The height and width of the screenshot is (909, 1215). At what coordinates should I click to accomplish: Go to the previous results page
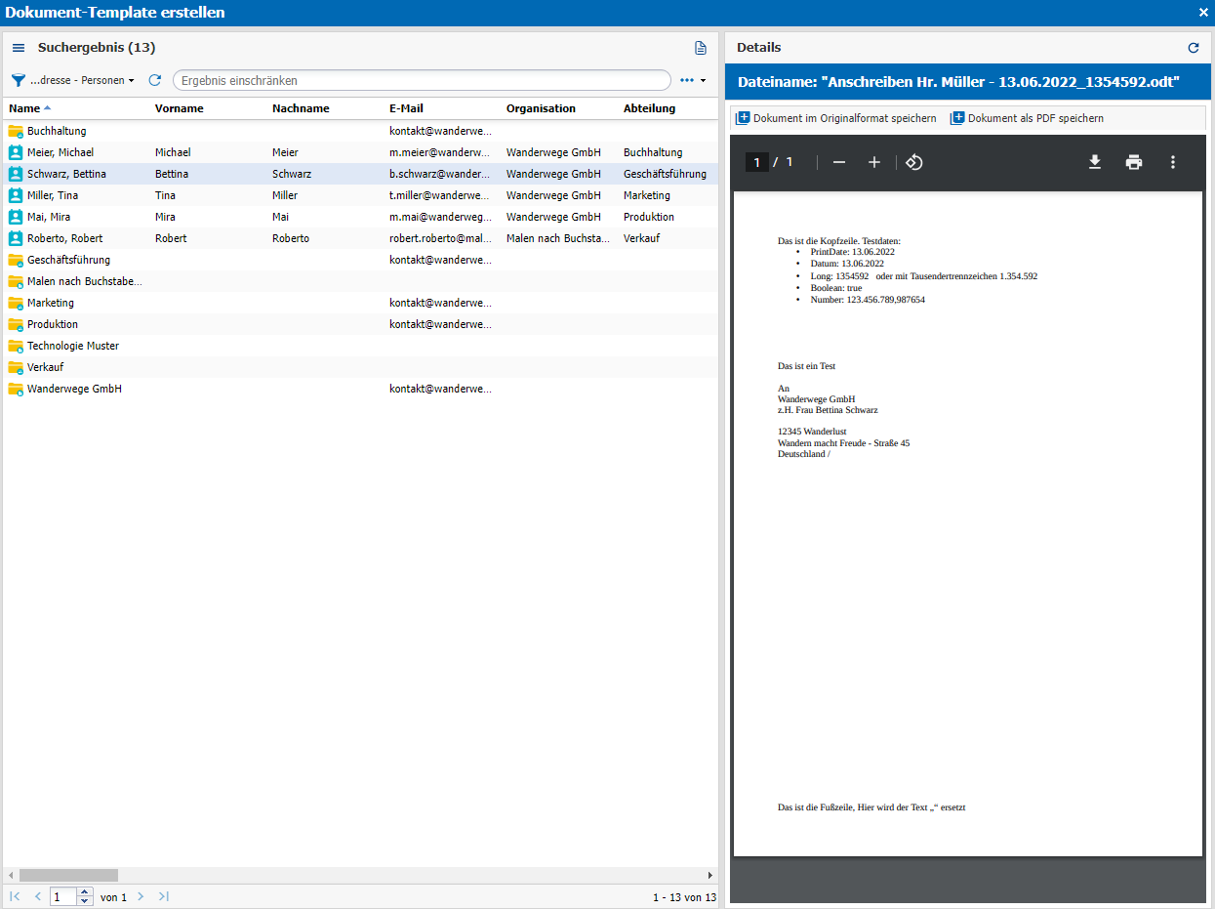point(38,896)
